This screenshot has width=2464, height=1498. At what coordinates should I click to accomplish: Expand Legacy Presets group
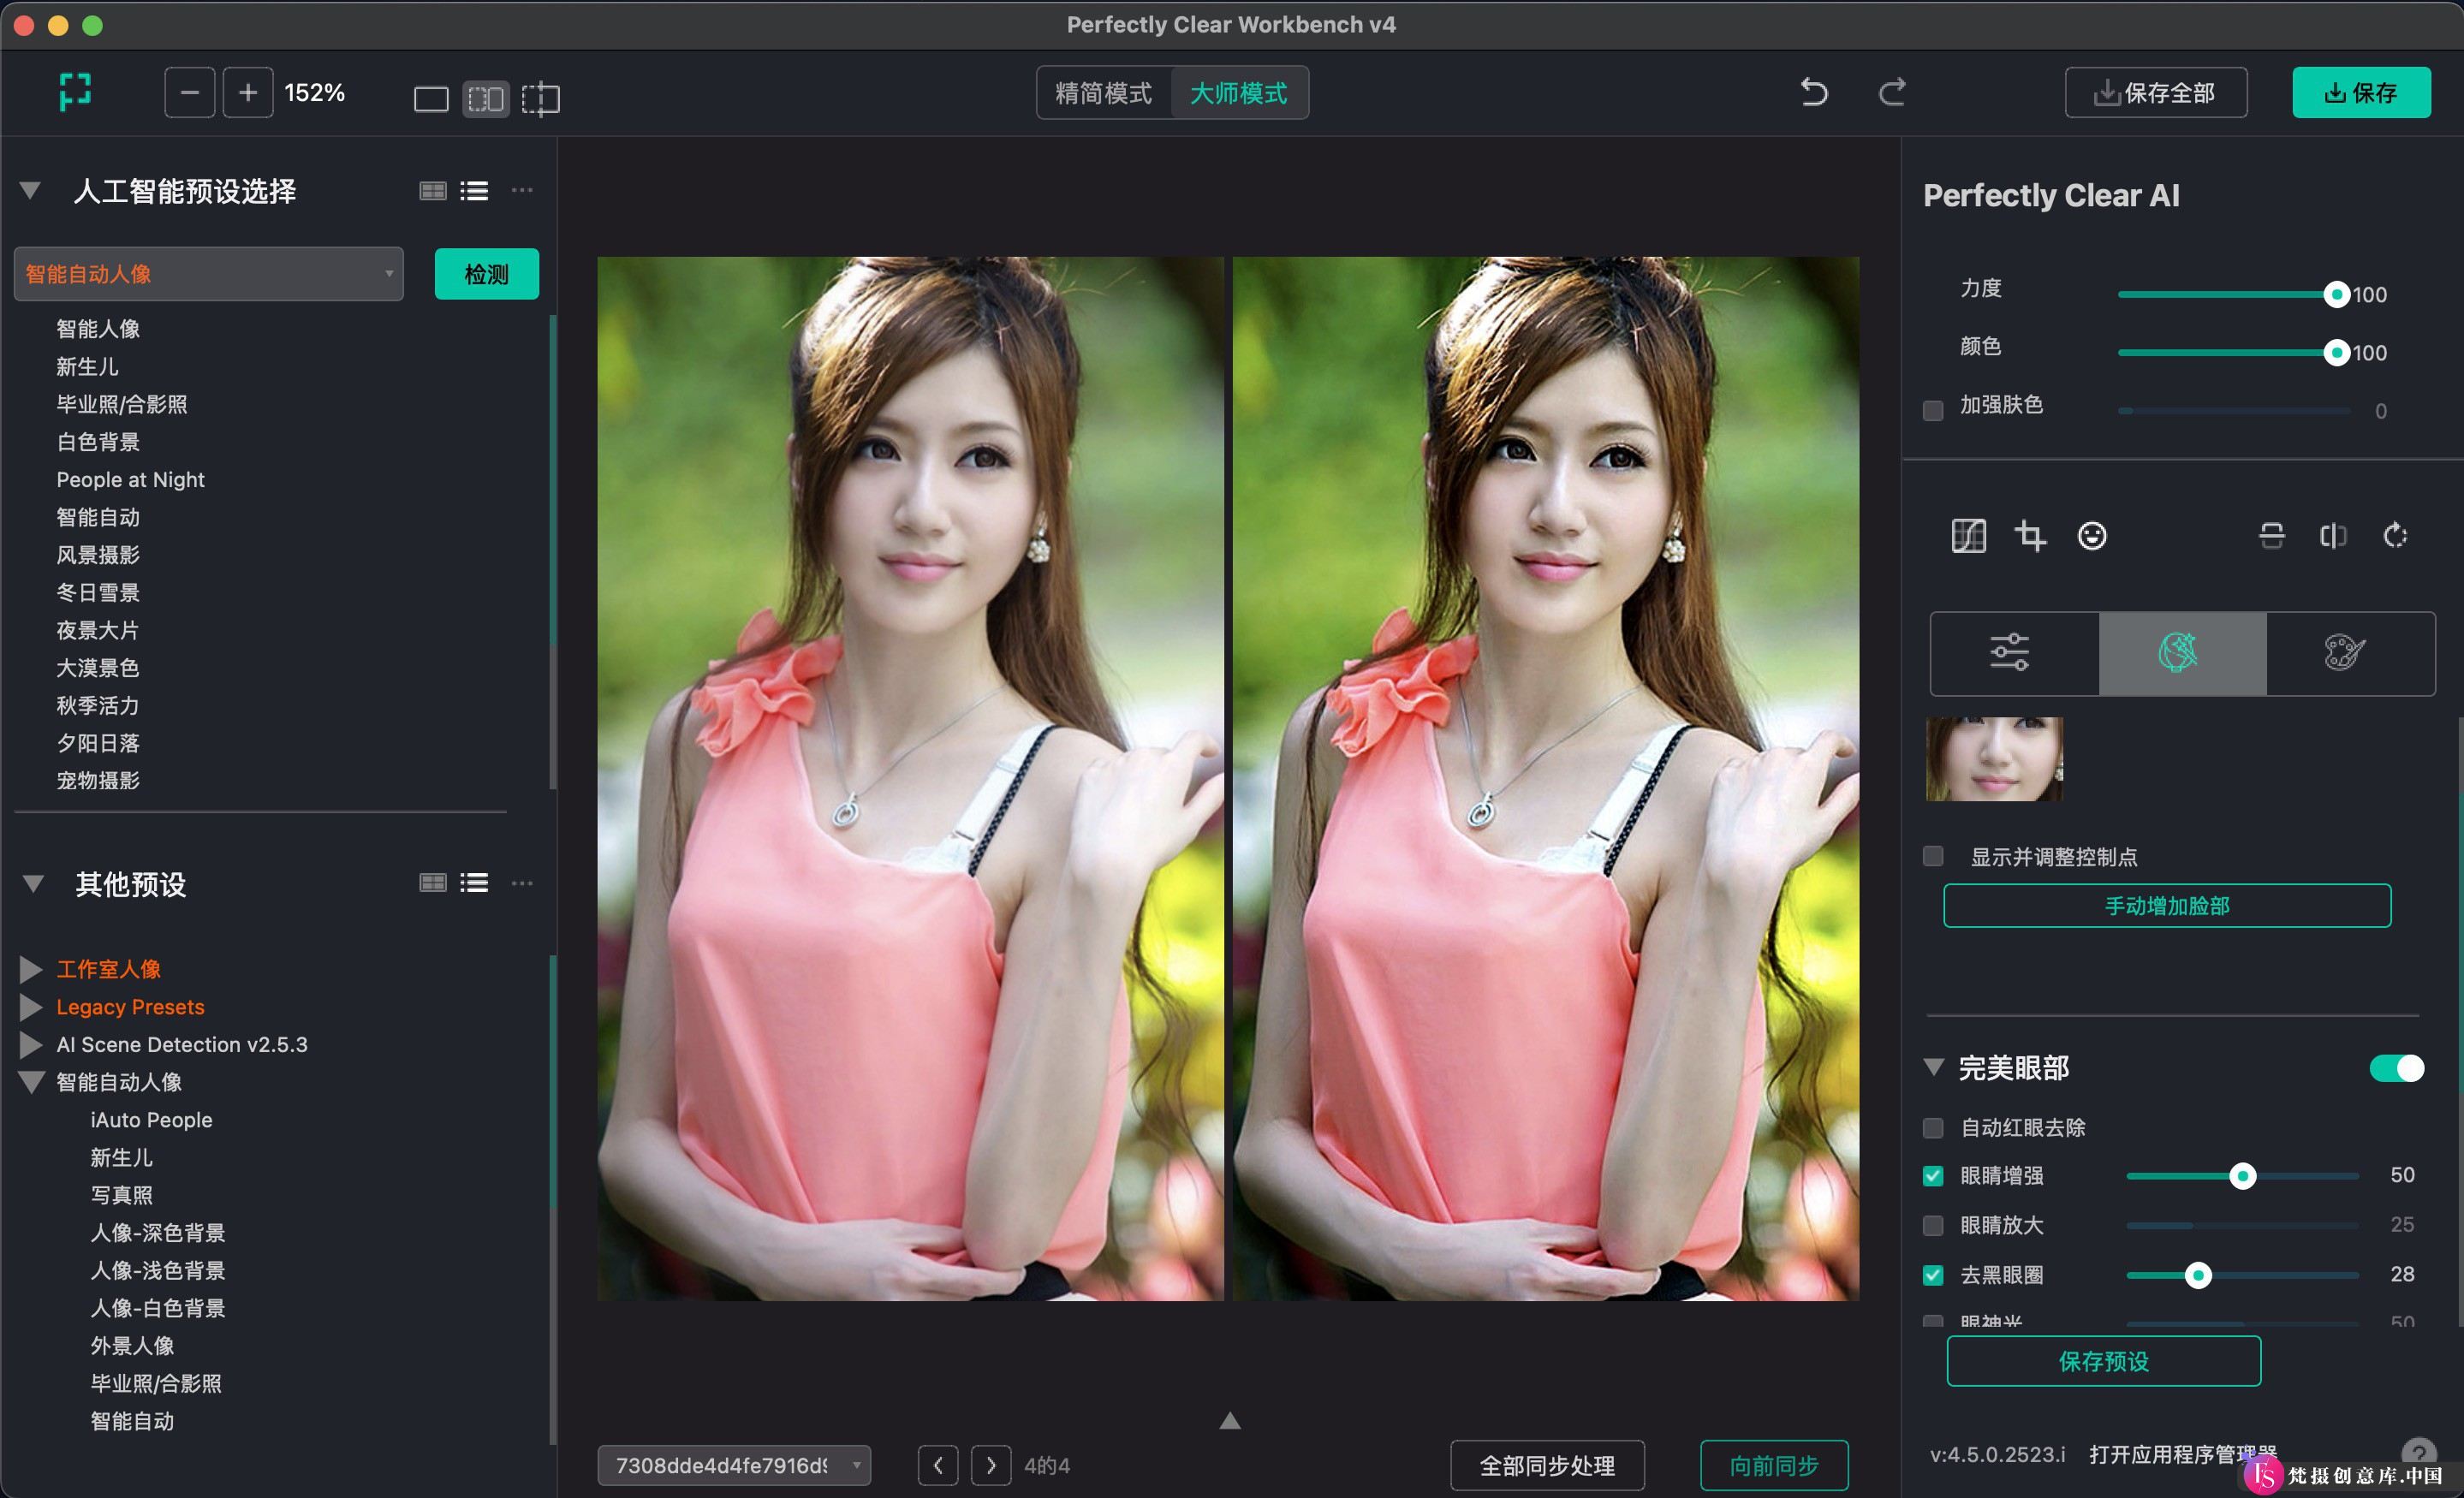click(x=35, y=1007)
